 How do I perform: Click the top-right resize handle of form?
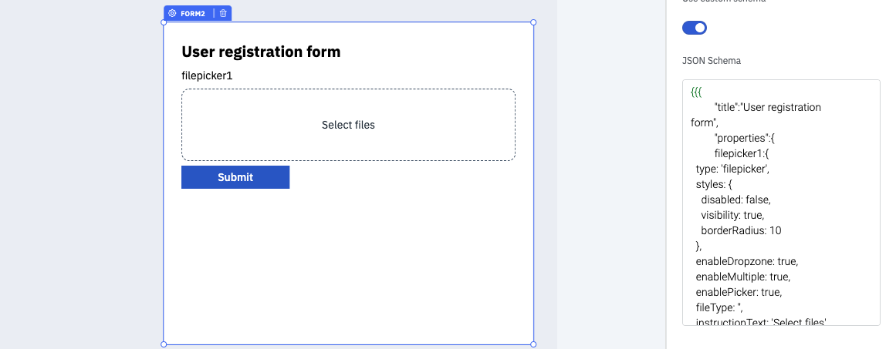[x=533, y=22]
